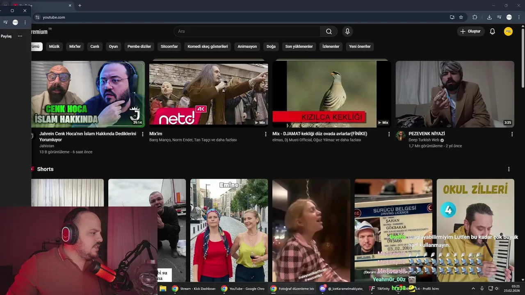
Task: Open a new browser tab with plus
Action: (80, 5)
